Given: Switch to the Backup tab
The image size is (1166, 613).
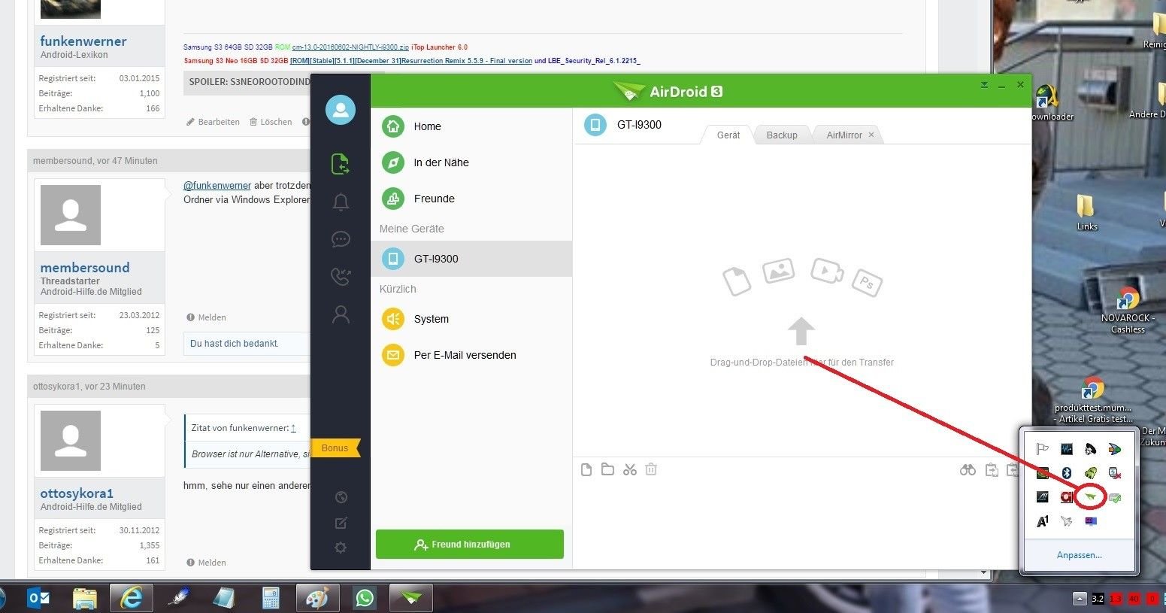Looking at the screenshot, I should (782, 135).
